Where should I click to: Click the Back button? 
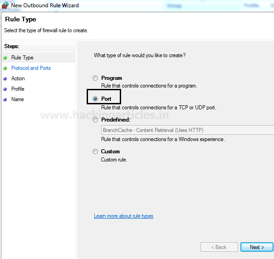pyautogui.click(x=219, y=247)
